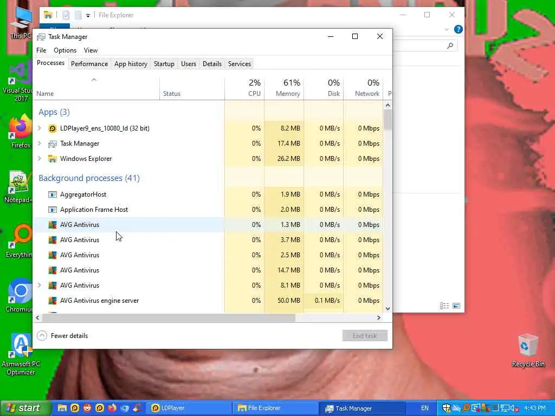Sort by the CPU column header

pos(244,88)
